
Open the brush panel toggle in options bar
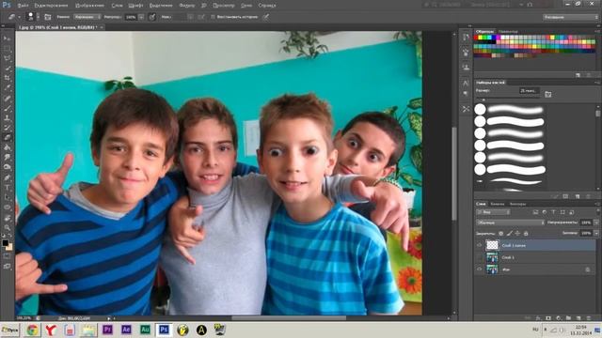coord(48,17)
